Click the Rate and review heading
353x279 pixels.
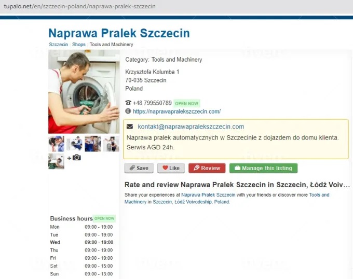click(237, 185)
